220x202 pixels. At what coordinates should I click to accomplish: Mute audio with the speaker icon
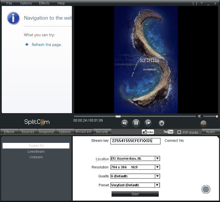tap(199, 116)
